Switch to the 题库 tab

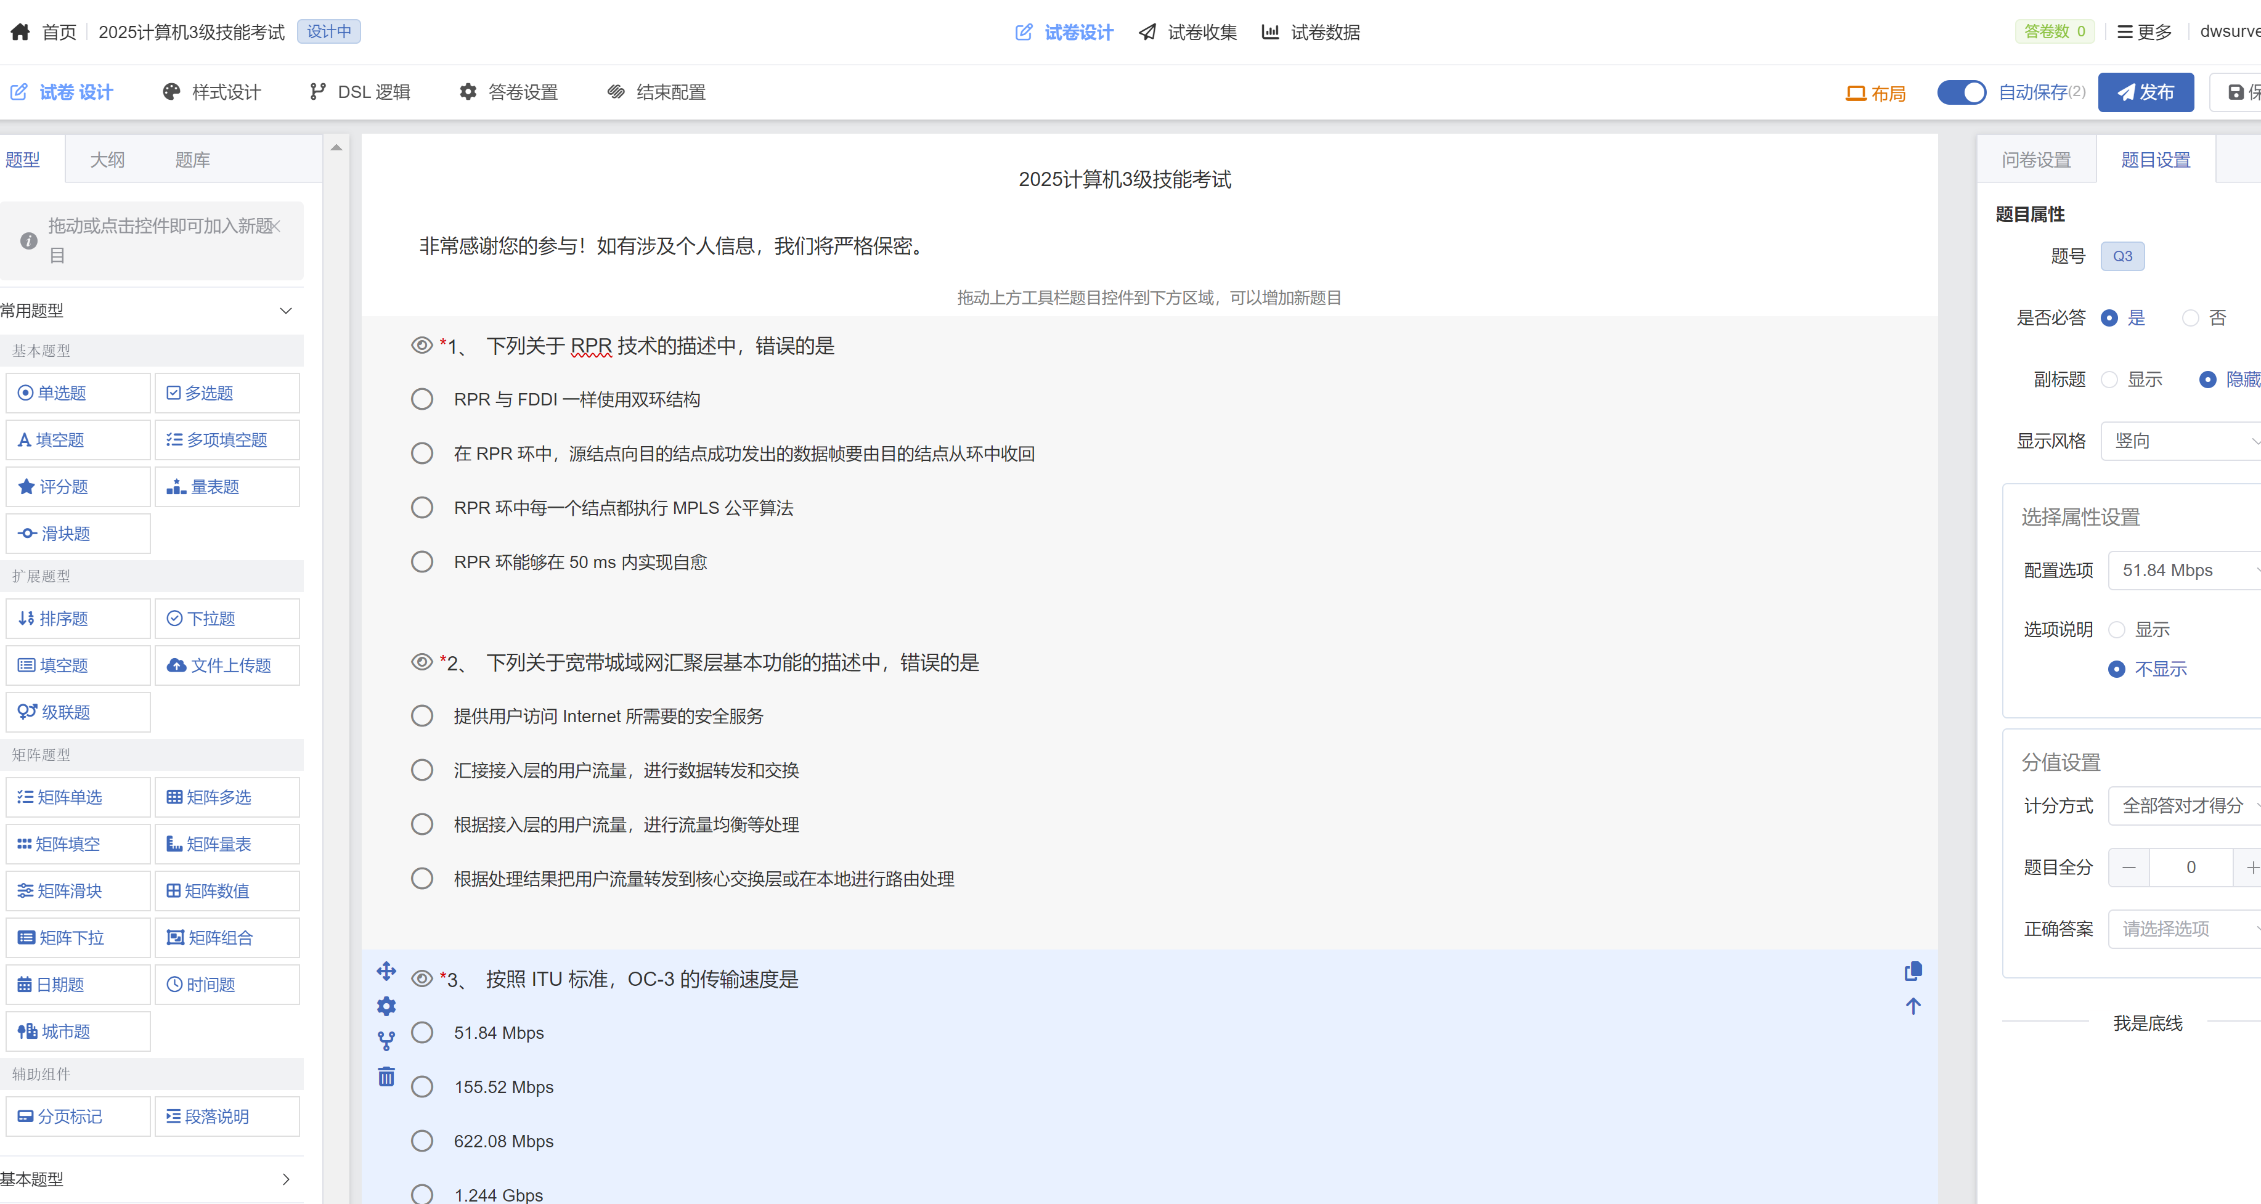pos(192,160)
